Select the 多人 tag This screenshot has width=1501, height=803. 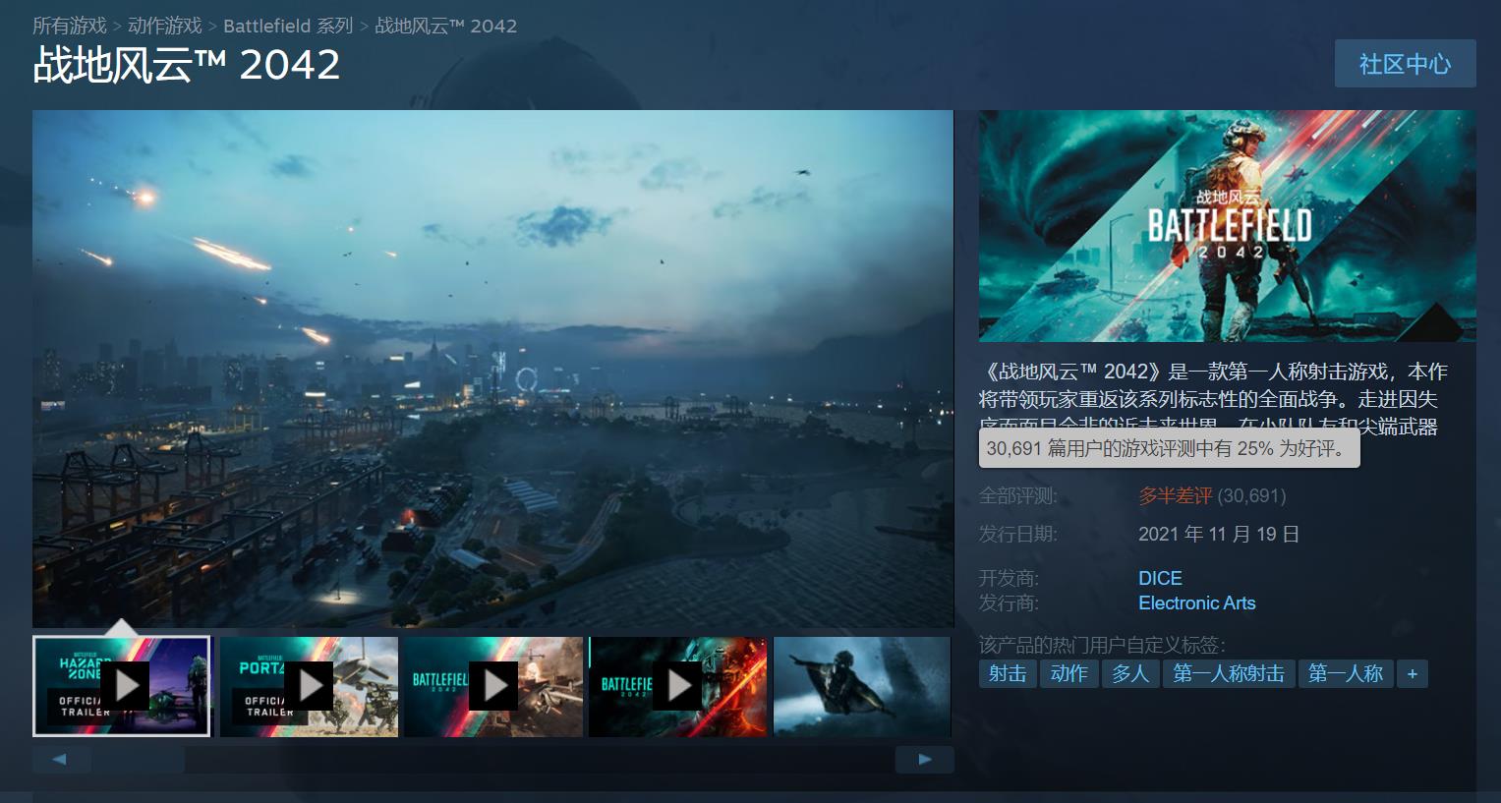pos(1129,674)
